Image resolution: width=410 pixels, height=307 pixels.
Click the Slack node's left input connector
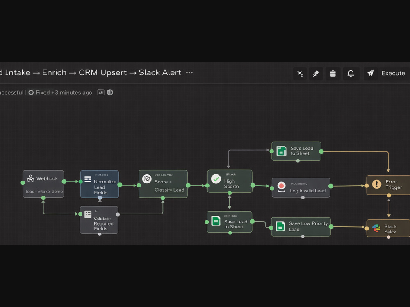[x=367, y=228]
